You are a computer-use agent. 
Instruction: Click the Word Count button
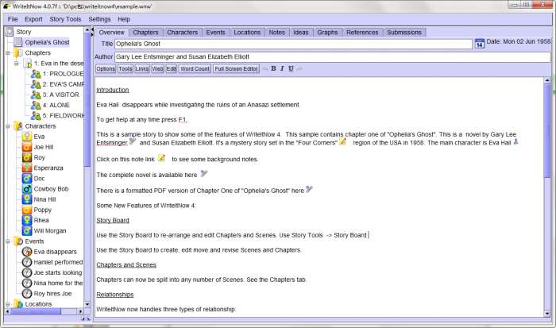click(195, 69)
